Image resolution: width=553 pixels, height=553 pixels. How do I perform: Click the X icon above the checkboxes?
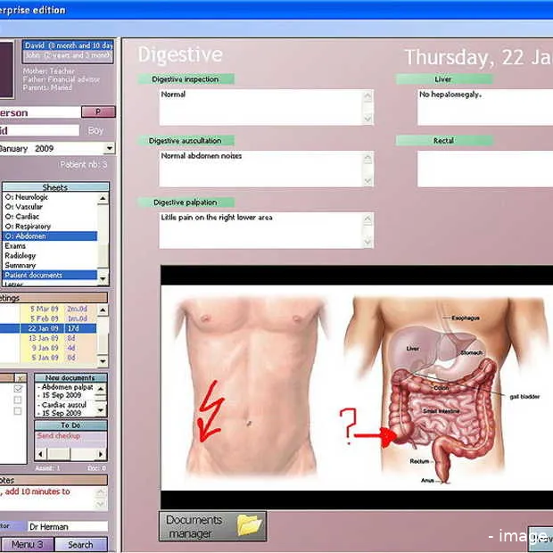pyautogui.click(x=20, y=378)
